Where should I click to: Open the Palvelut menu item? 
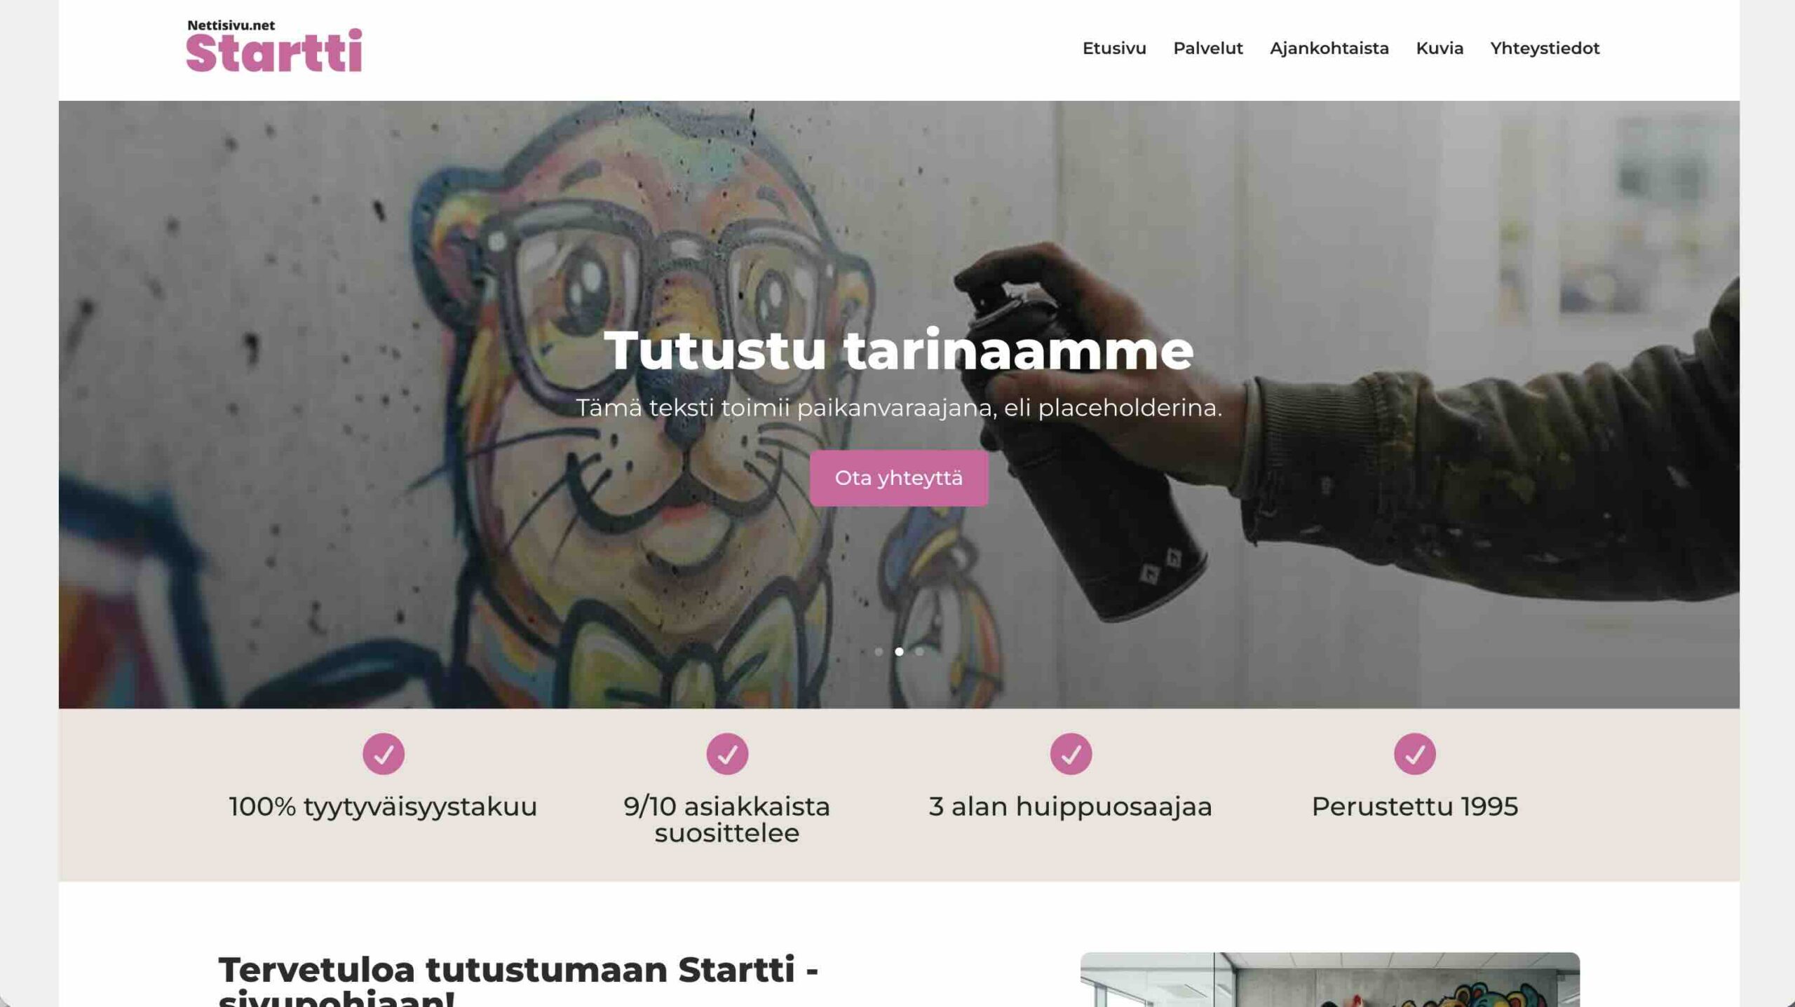[x=1207, y=48]
